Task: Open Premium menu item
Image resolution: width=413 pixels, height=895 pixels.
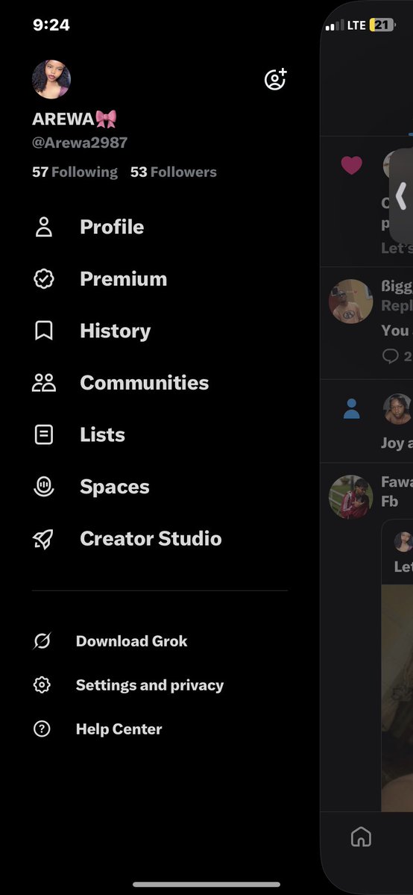Action: (x=123, y=278)
